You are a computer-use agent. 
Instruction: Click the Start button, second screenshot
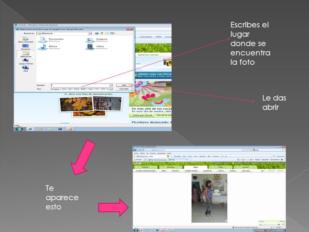[136, 230]
